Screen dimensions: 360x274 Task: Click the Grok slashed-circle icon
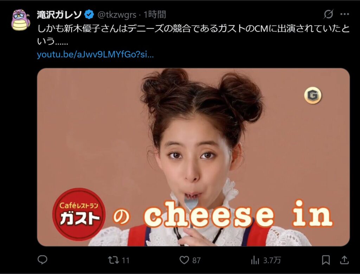(x=328, y=14)
